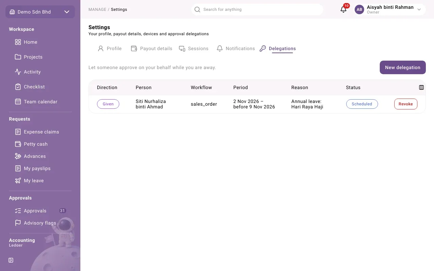
Task: Click the My leave plane icon
Action: (18, 181)
